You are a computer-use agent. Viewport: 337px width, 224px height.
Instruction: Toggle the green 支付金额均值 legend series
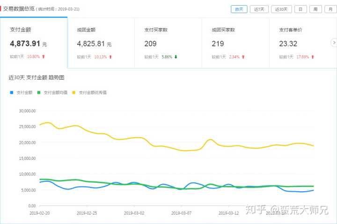pyautogui.click(x=52, y=92)
